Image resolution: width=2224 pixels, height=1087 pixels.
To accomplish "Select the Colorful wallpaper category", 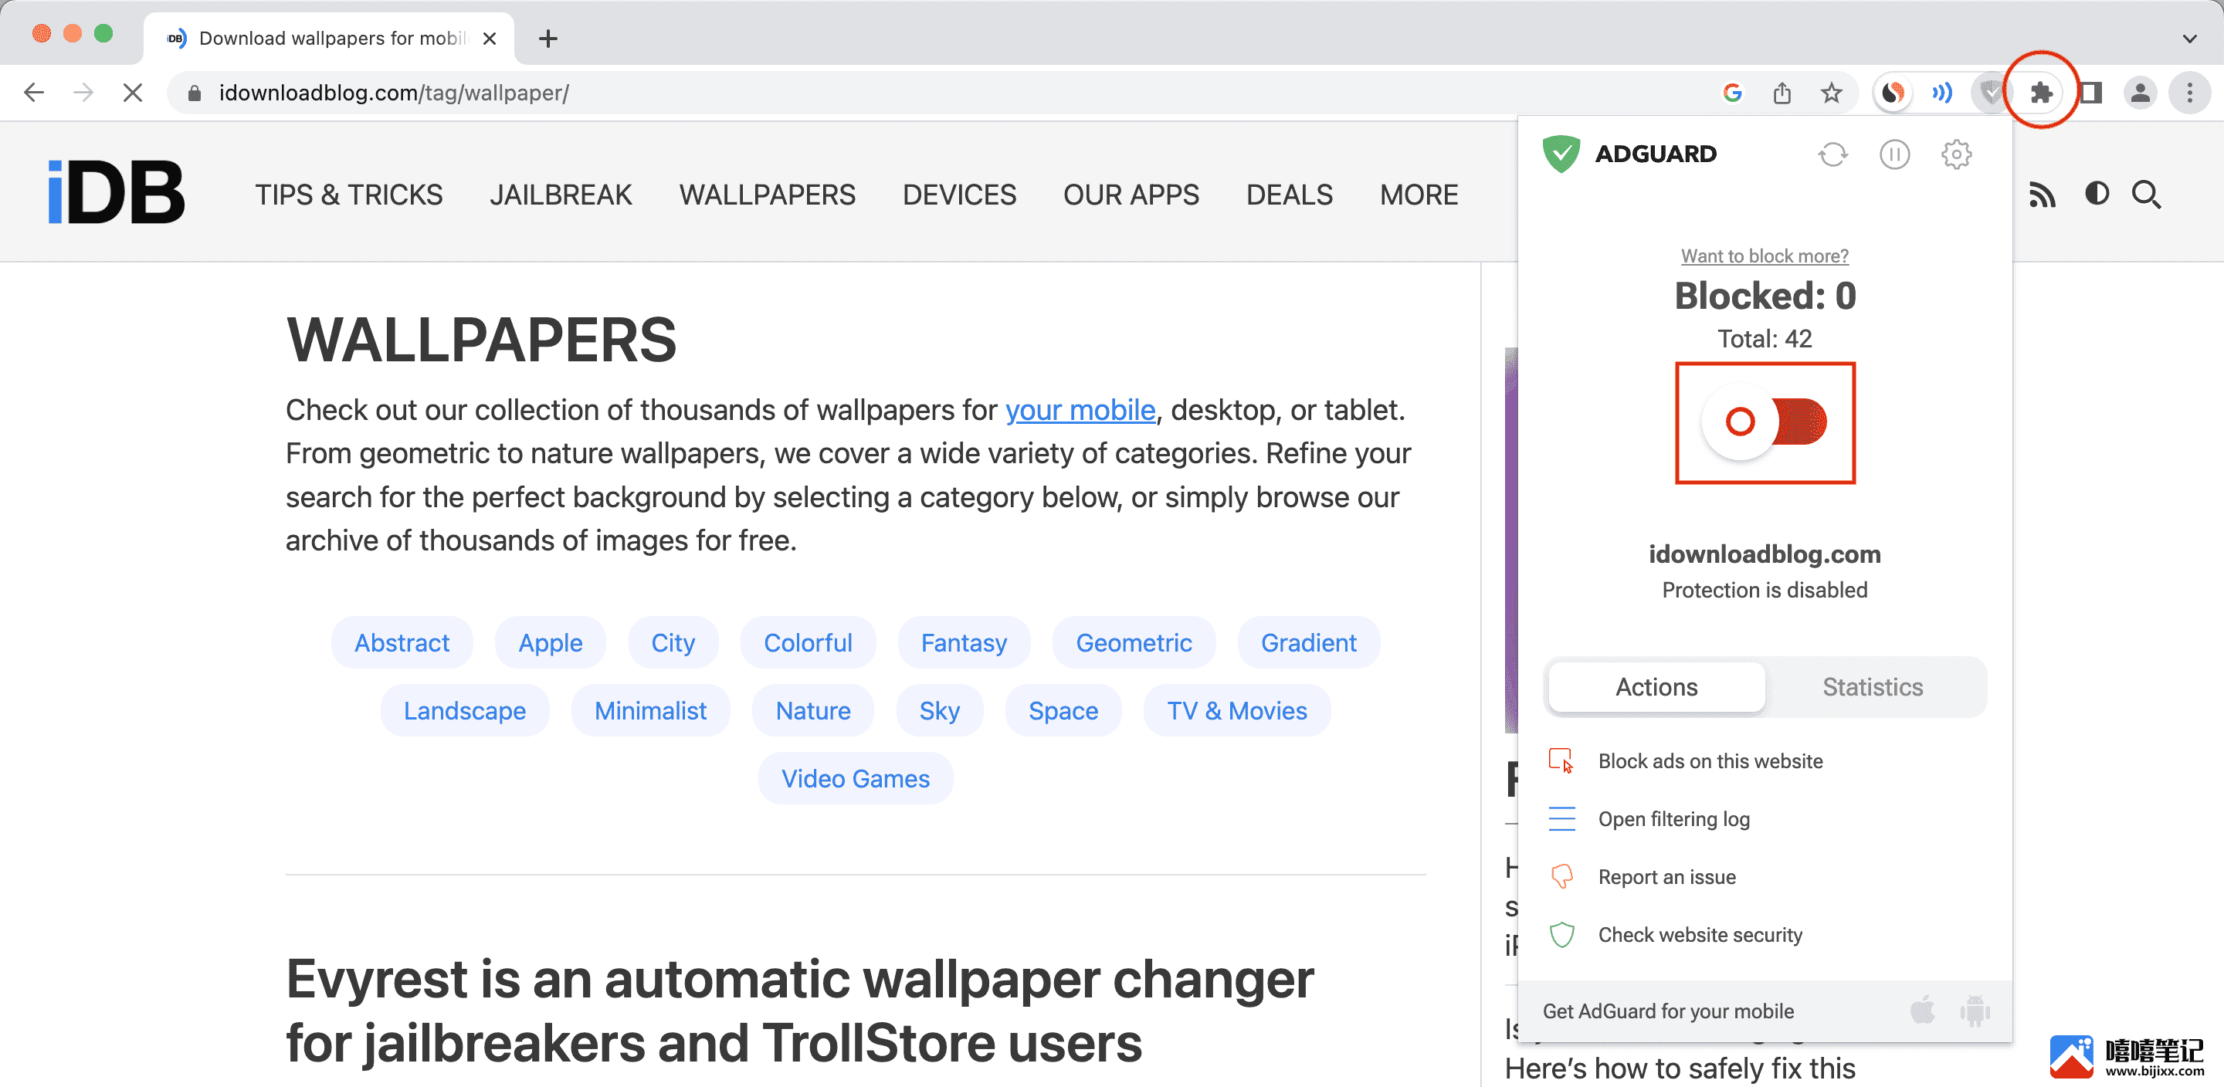I will click(x=807, y=642).
